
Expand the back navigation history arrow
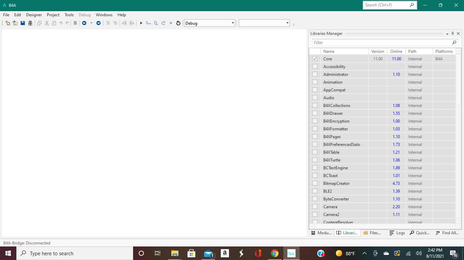coord(91,23)
